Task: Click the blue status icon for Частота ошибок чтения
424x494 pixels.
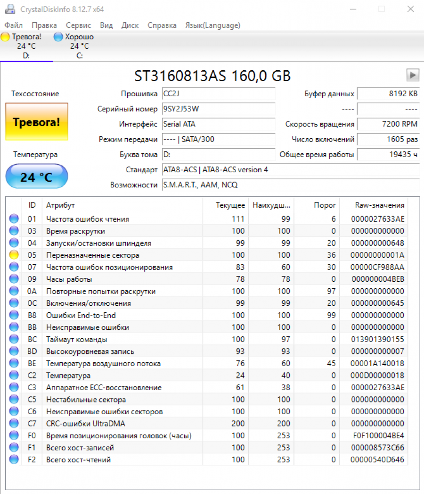Action: tap(14, 219)
